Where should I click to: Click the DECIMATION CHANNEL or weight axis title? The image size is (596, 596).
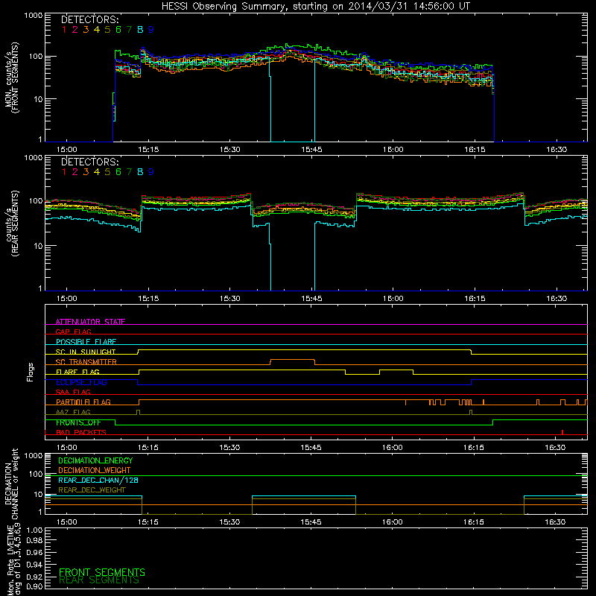pyautogui.click(x=12, y=484)
